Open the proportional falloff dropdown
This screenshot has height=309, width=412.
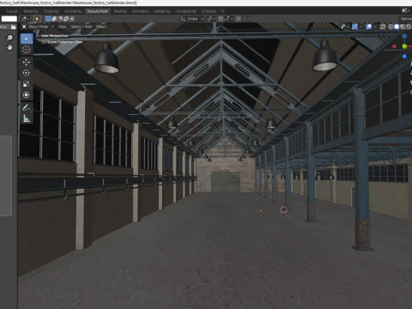click(246, 19)
